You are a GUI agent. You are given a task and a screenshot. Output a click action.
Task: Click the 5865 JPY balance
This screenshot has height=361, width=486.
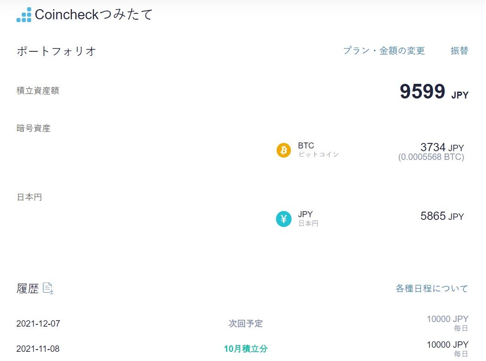[442, 216]
